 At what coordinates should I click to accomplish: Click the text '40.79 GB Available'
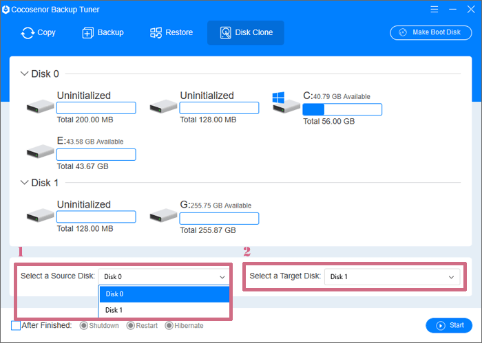coord(342,97)
